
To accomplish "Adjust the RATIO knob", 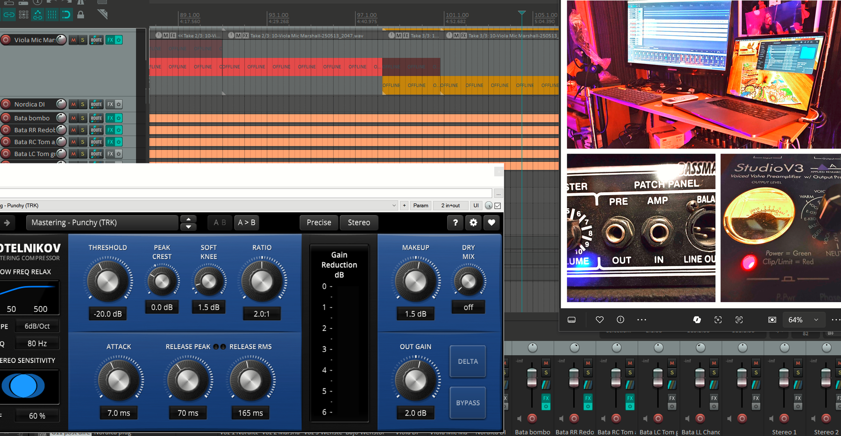I will tap(262, 281).
